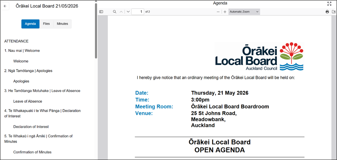Switch to the Minutes tab
The height and width of the screenshot is (160, 337).
coord(62,24)
